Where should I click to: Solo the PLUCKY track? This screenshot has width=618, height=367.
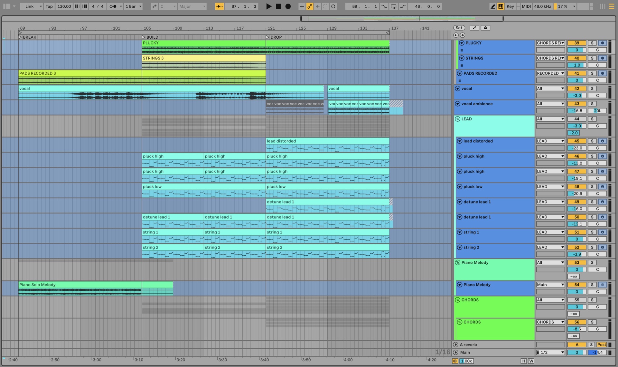pyautogui.click(x=592, y=43)
